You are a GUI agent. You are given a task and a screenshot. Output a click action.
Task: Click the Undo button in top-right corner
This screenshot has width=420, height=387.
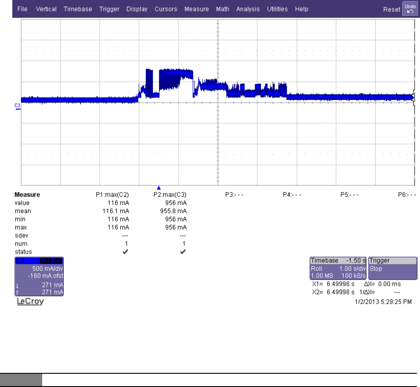tap(409, 9)
